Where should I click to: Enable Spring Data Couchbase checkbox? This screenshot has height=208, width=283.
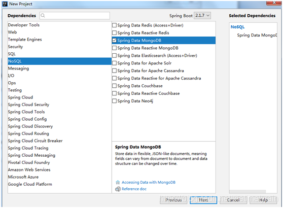[114, 86]
